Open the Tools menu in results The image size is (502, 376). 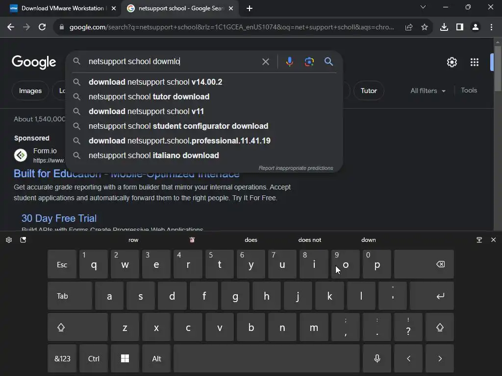coord(469,91)
